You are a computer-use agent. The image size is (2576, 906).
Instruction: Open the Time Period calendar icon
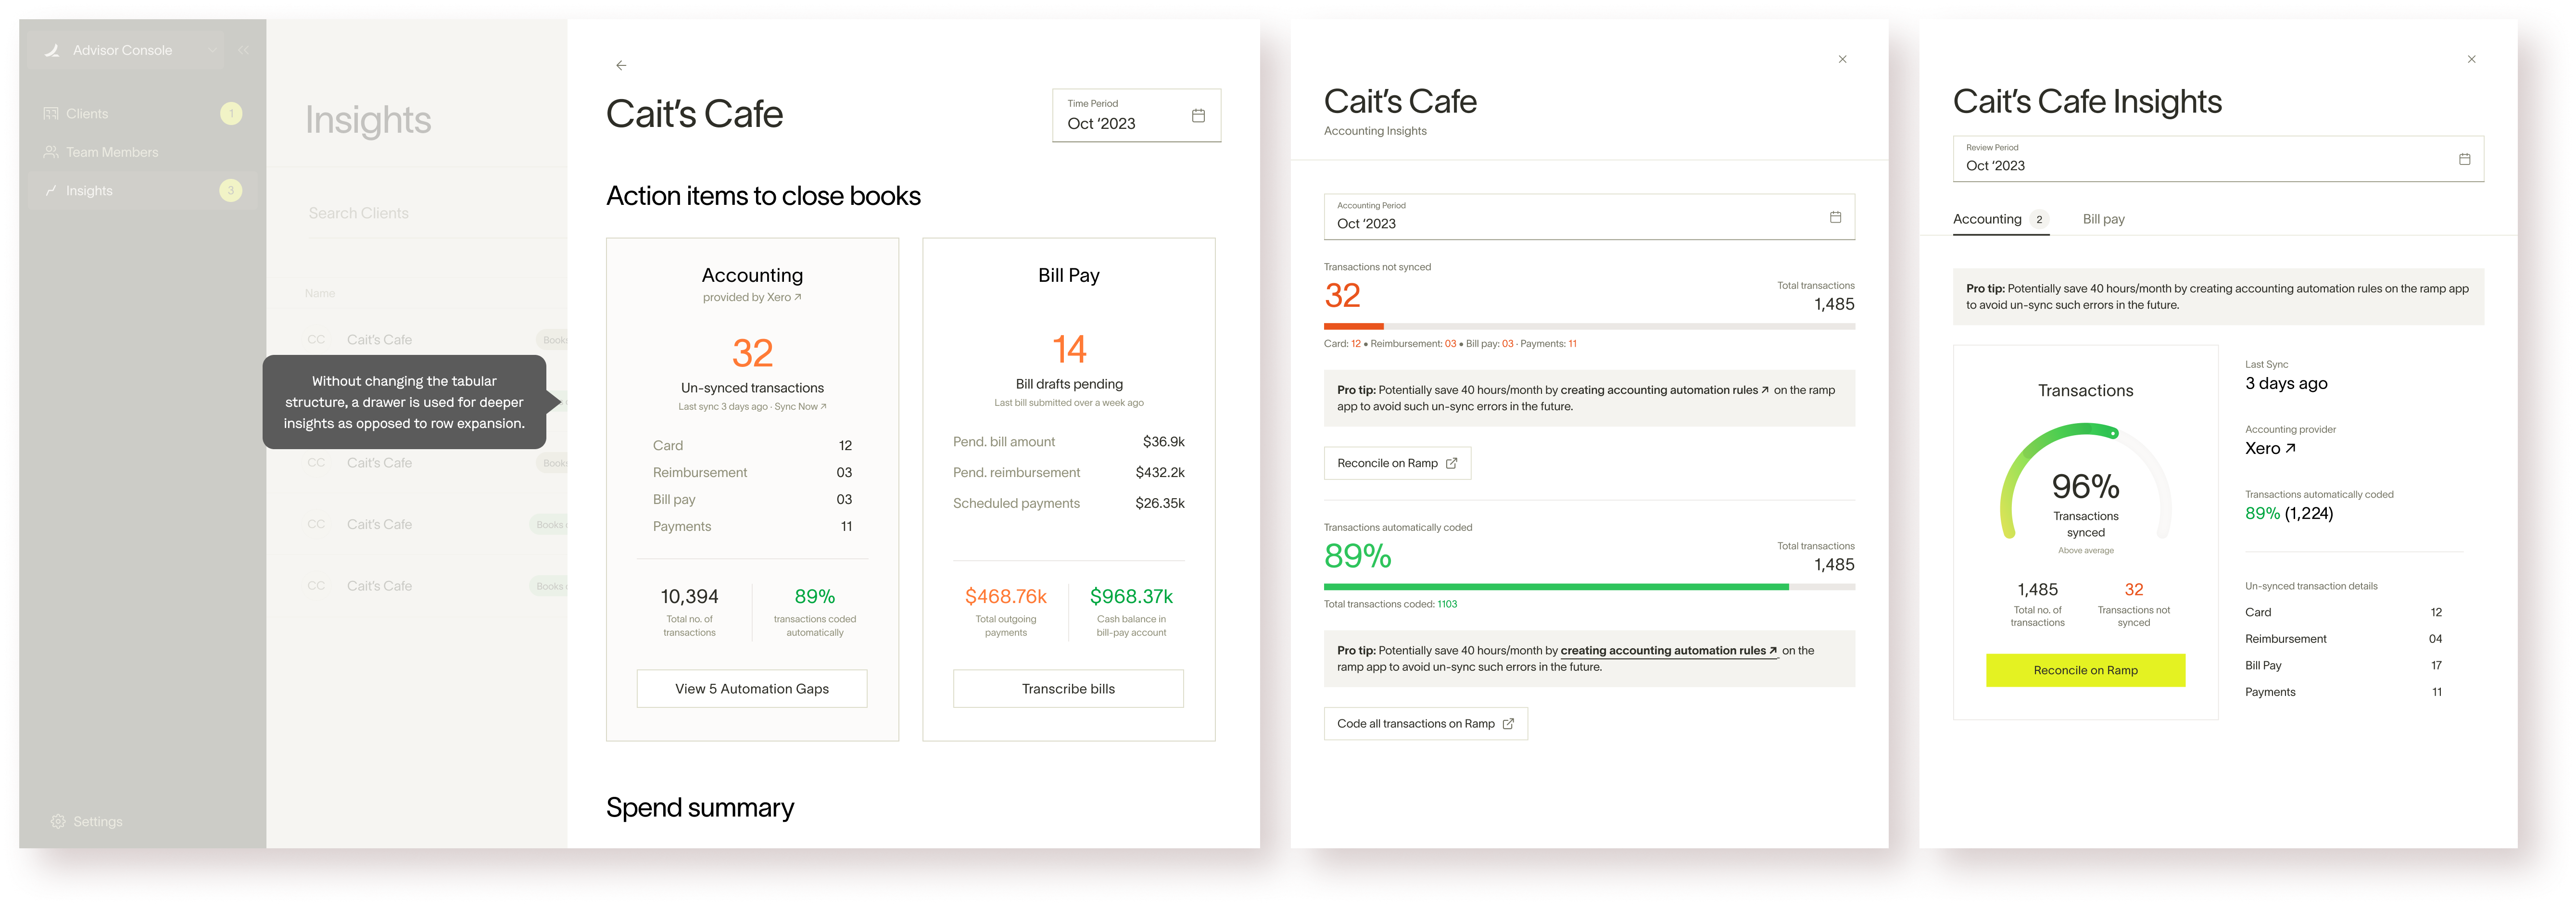coord(1198,116)
